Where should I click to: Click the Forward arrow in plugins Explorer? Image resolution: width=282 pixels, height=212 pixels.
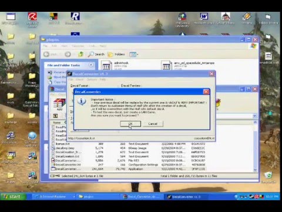tap(68, 54)
